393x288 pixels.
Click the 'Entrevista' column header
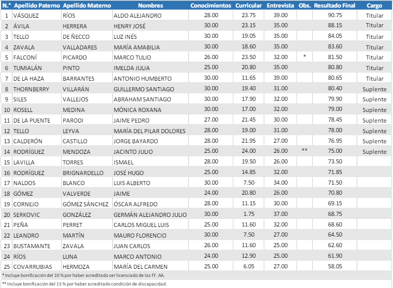[x=280, y=6]
